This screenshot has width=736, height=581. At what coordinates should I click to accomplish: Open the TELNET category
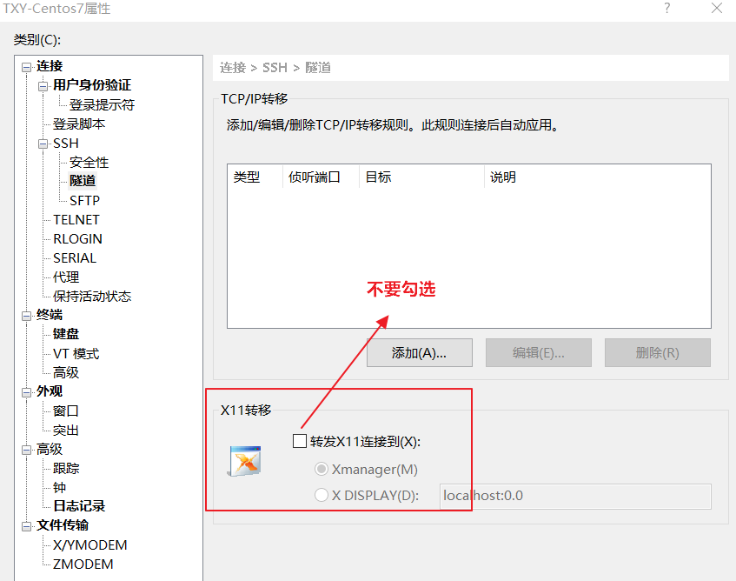click(x=76, y=220)
